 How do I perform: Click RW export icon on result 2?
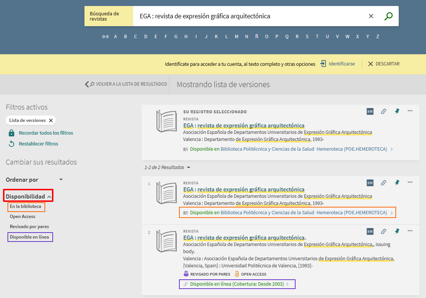(370, 232)
